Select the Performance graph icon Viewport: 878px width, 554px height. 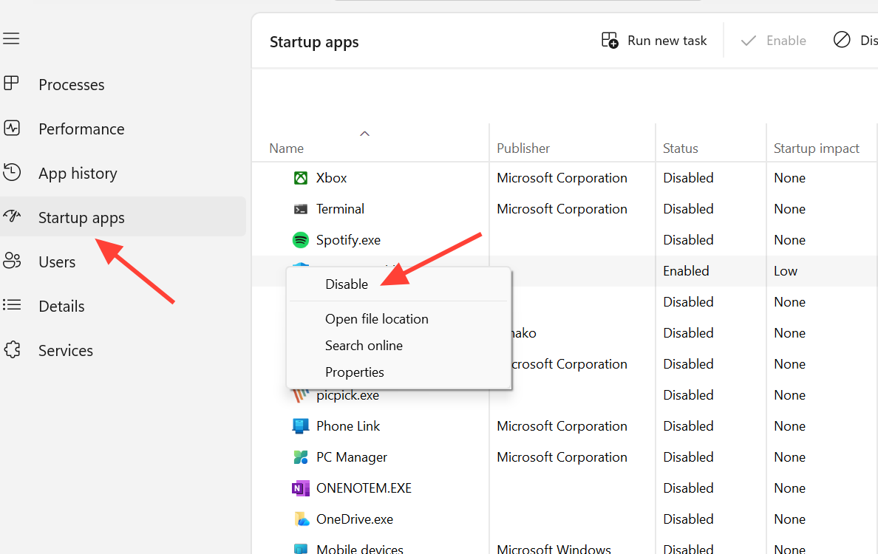click(12, 128)
